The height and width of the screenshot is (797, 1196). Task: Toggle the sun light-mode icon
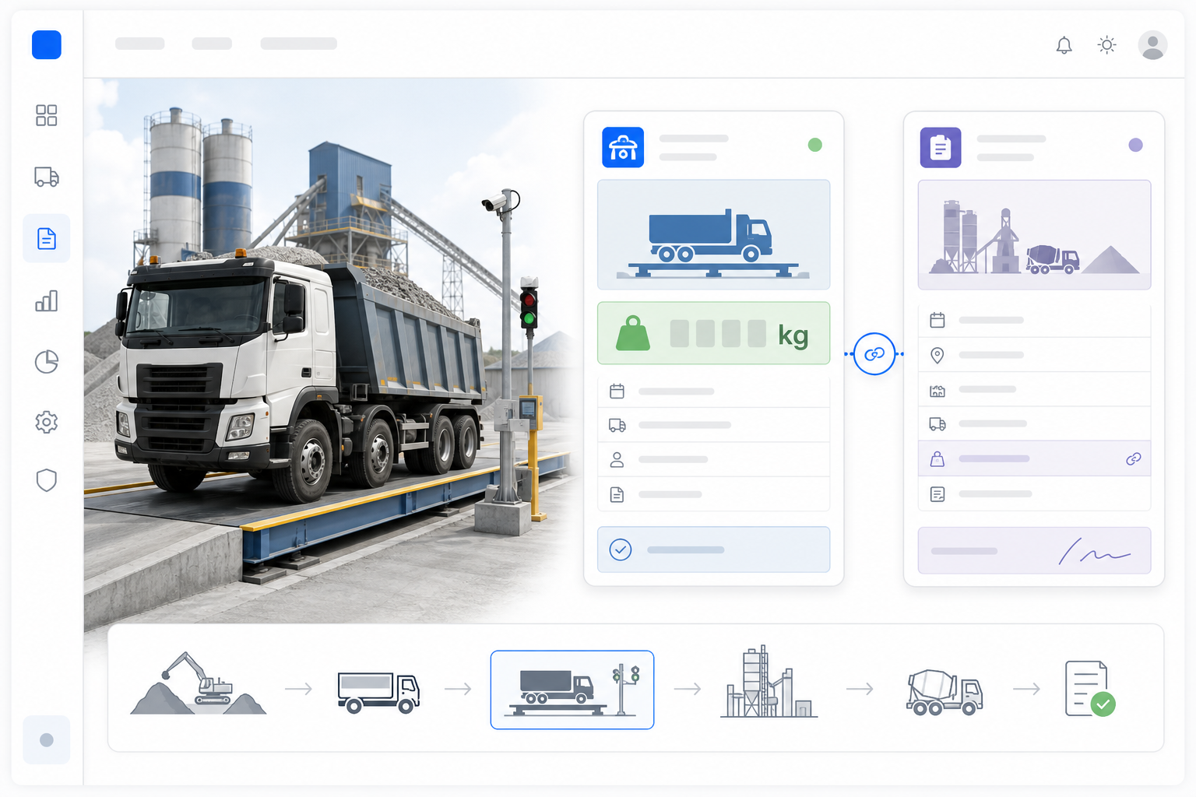point(1106,45)
